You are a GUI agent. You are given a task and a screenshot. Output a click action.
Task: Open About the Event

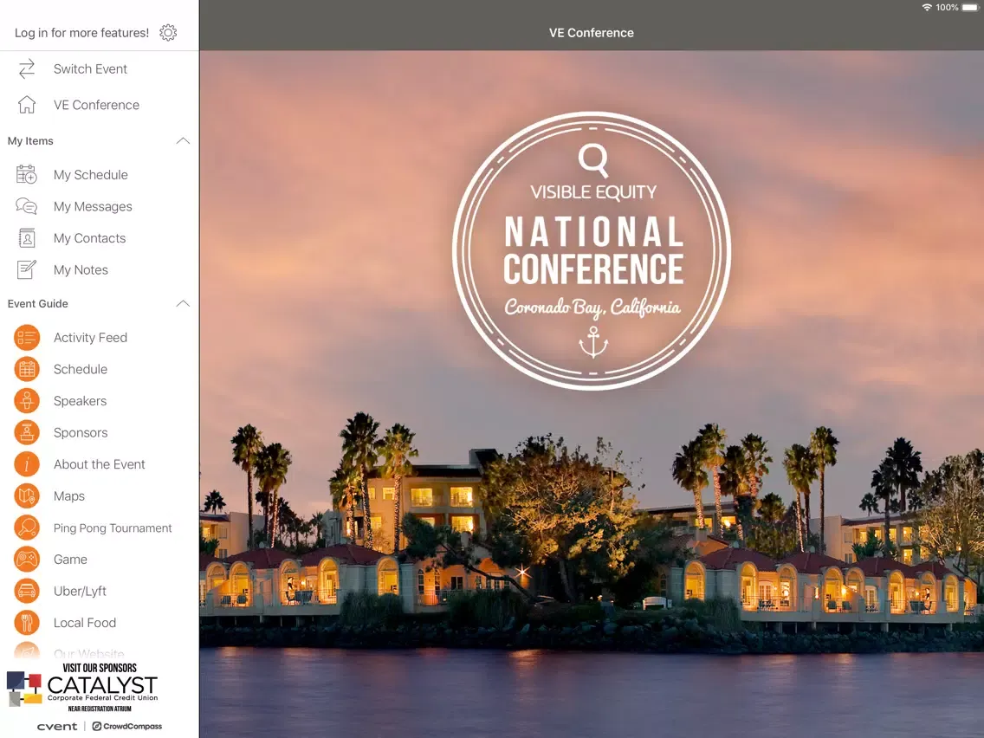(x=99, y=464)
